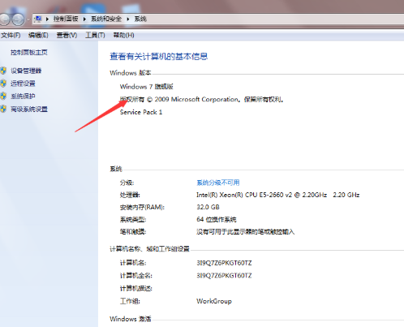Go to 控制面板主页 link

(x=29, y=53)
